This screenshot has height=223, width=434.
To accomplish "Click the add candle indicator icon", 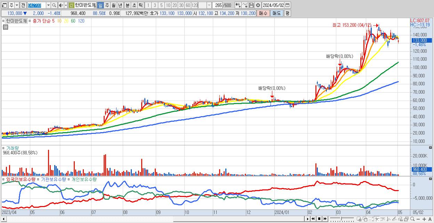I will (238, 5).
